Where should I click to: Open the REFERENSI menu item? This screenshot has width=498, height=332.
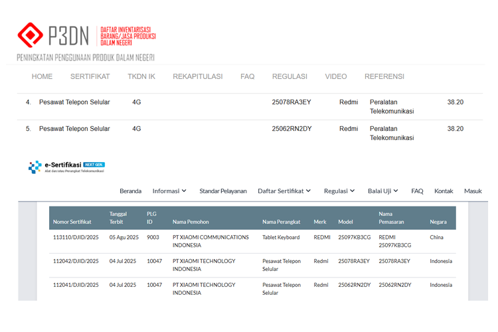pyautogui.click(x=384, y=76)
